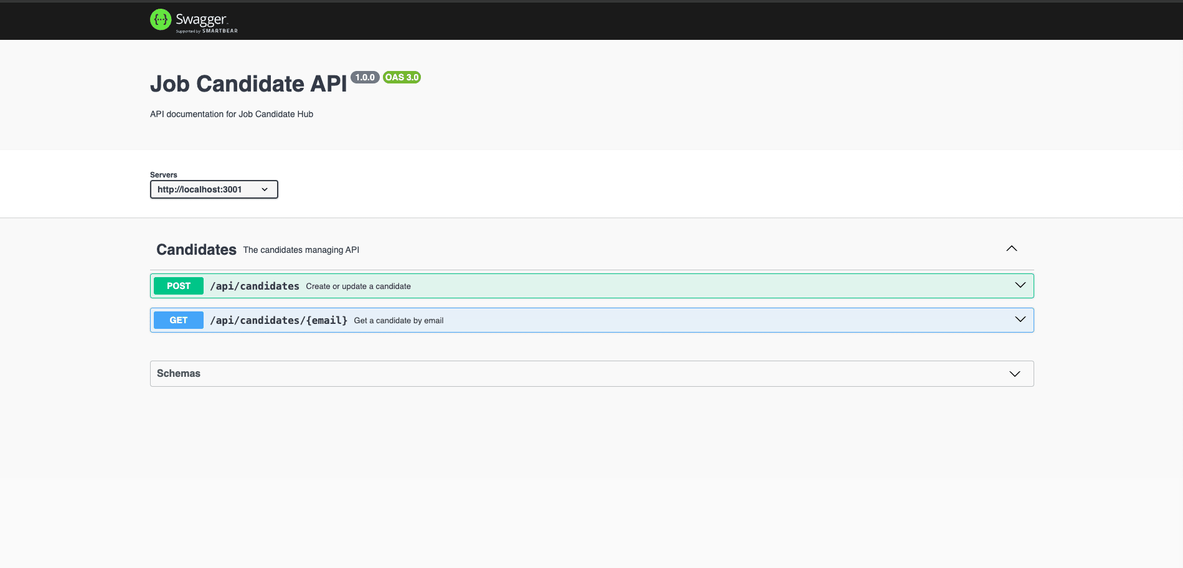Image resolution: width=1183 pixels, height=568 pixels.
Task: Click the Servers label
Action: [x=164, y=175]
